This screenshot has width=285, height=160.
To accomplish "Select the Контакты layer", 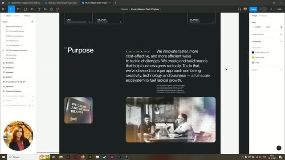I will tap(10, 63).
